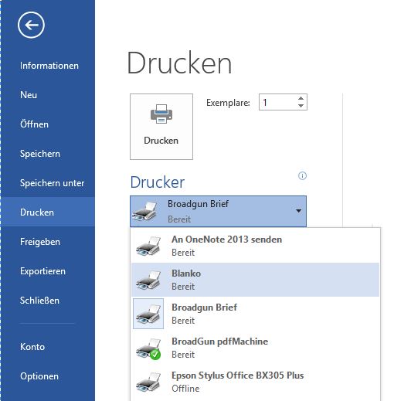The image size is (394, 401).
Task: Click the back arrow circle icon
Action: [31, 25]
